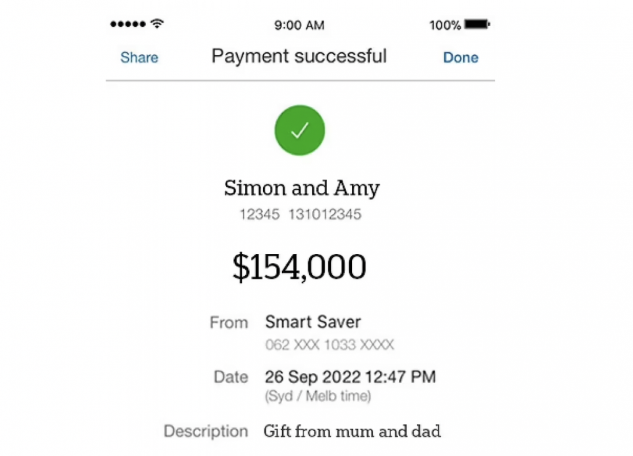The height and width of the screenshot is (456, 633).
Task: Tap the battery icon in status bar
Action: pyautogui.click(x=477, y=24)
